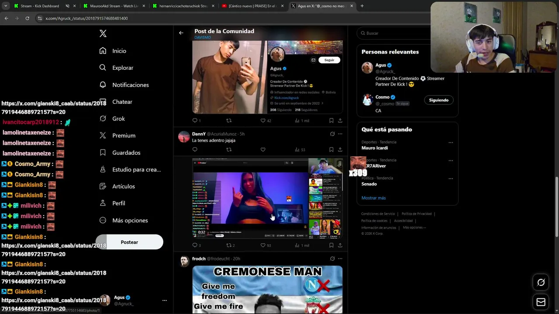Click Mostrar más under trends

click(373, 198)
